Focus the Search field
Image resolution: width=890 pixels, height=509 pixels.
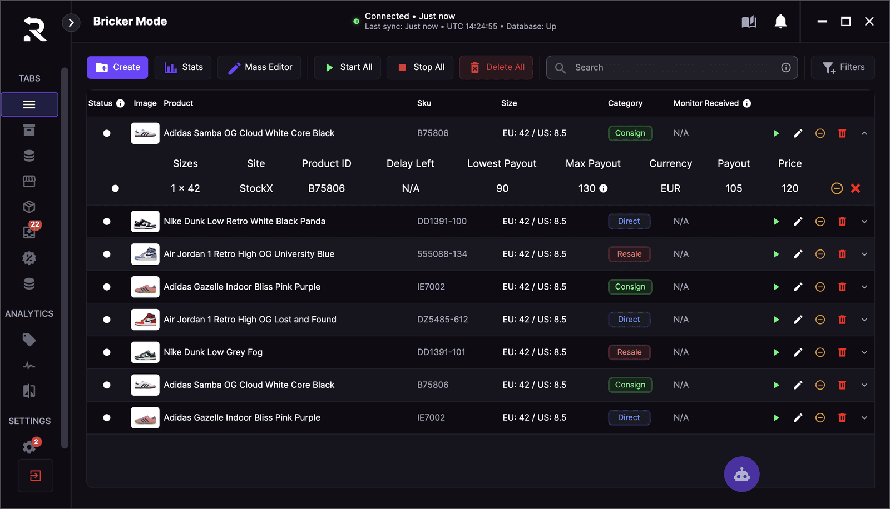(x=672, y=67)
